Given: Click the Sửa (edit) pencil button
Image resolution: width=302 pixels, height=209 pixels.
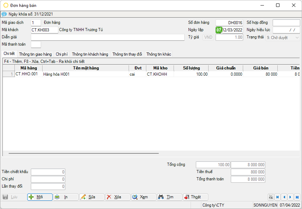Looking at the screenshot, I should click(x=92, y=197).
